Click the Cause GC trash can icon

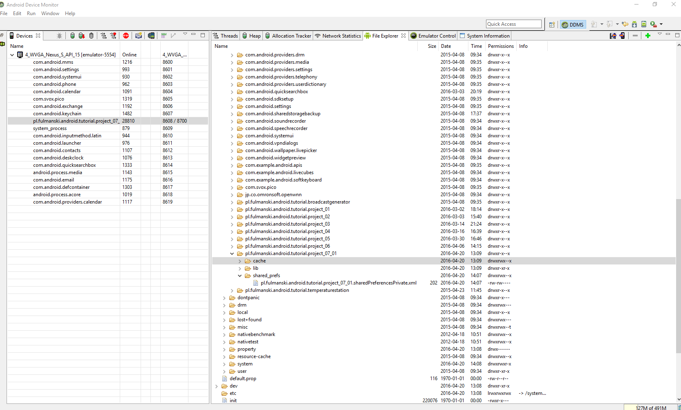tap(91, 36)
